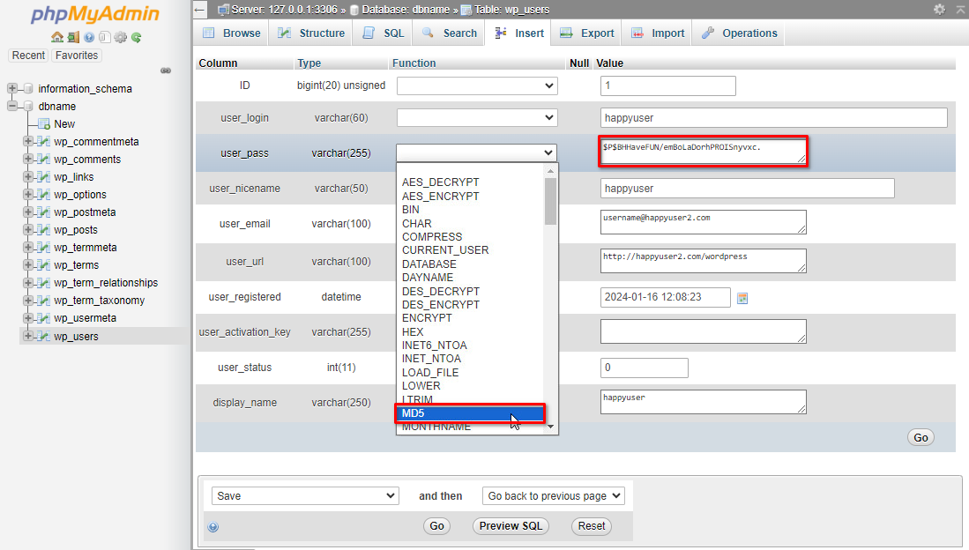Click the Table: wp_users breadcrumb

pos(511,10)
